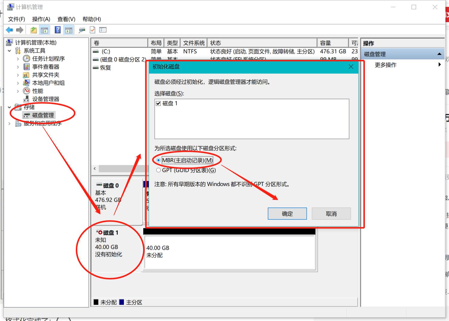This screenshot has width=449, height=321.
Task: Click the Up One Level folder icon
Action: tap(34, 30)
